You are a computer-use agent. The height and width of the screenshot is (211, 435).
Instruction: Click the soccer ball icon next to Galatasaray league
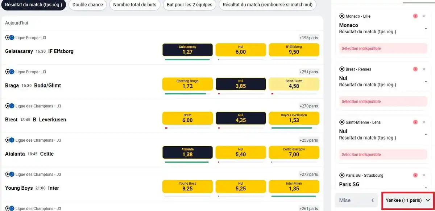click(7, 38)
